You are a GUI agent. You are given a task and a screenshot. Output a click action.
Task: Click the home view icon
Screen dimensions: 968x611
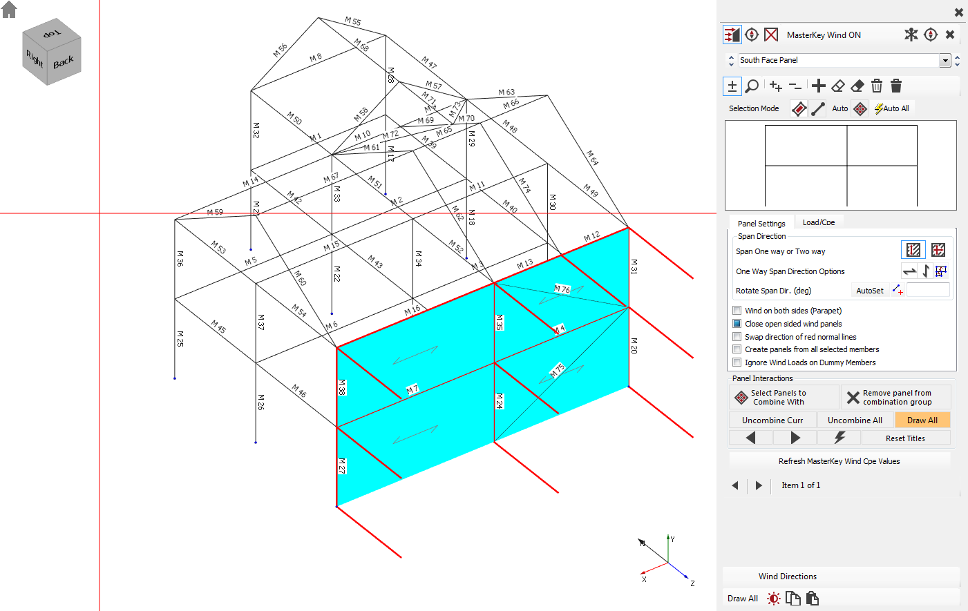[9, 10]
